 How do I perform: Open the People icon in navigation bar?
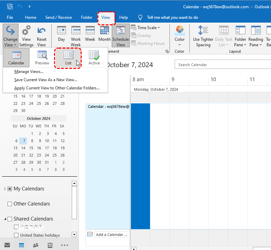point(36,245)
